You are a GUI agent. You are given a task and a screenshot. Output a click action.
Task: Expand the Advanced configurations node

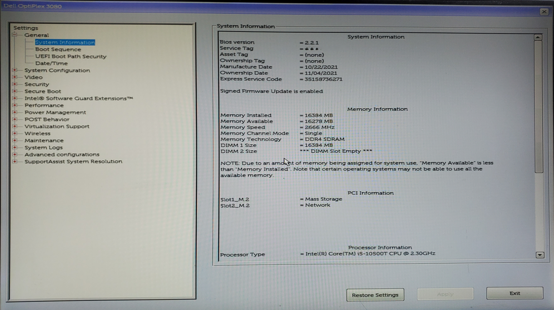pyautogui.click(x=15, y=155)
